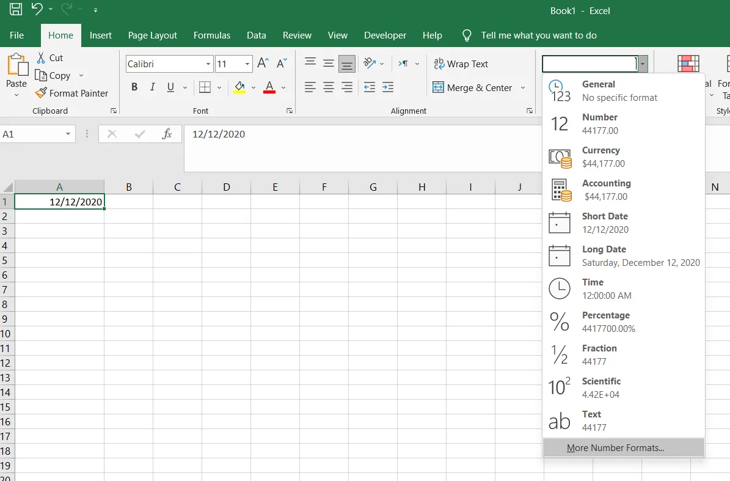Click Merge & Center button
Image resolution: width=730 pixels, height=481 pixels.
coord(473,87)
